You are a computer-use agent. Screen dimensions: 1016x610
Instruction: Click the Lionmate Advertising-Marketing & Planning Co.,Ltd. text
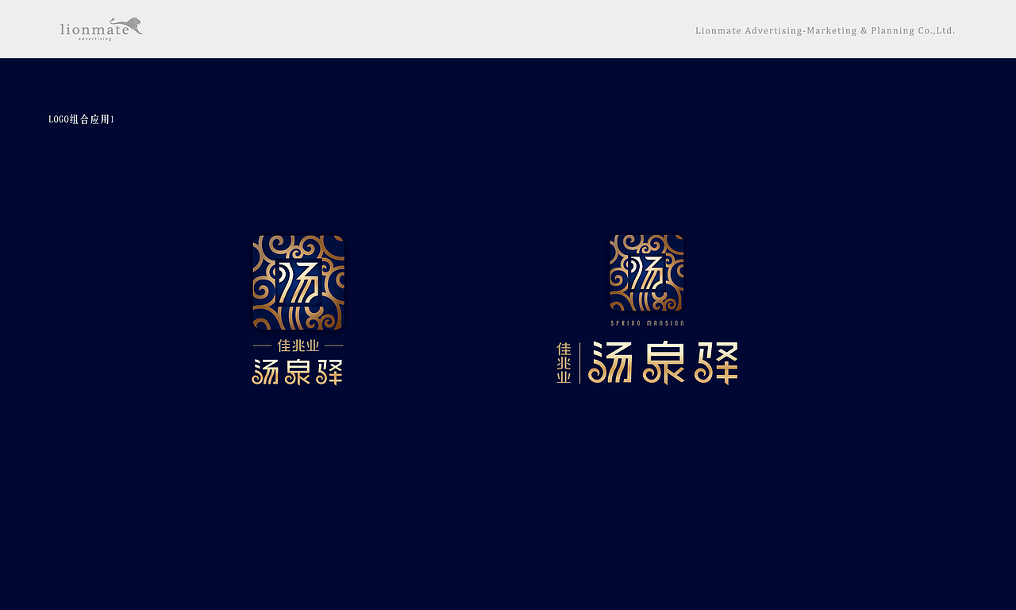[825, 31]
